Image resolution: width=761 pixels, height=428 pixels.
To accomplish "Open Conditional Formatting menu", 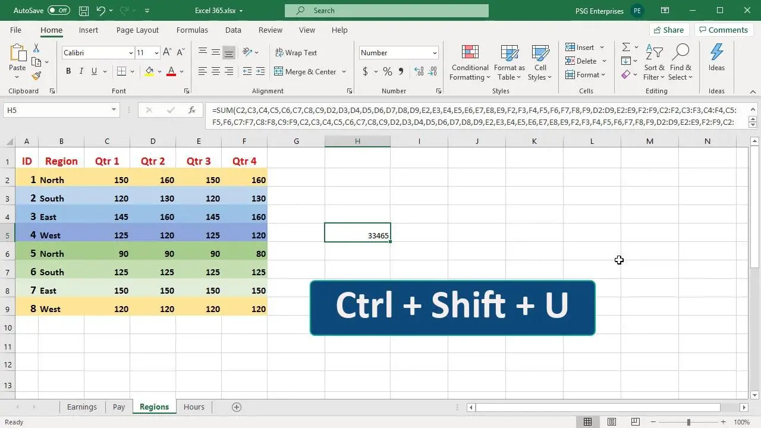I will pos(470,62).
